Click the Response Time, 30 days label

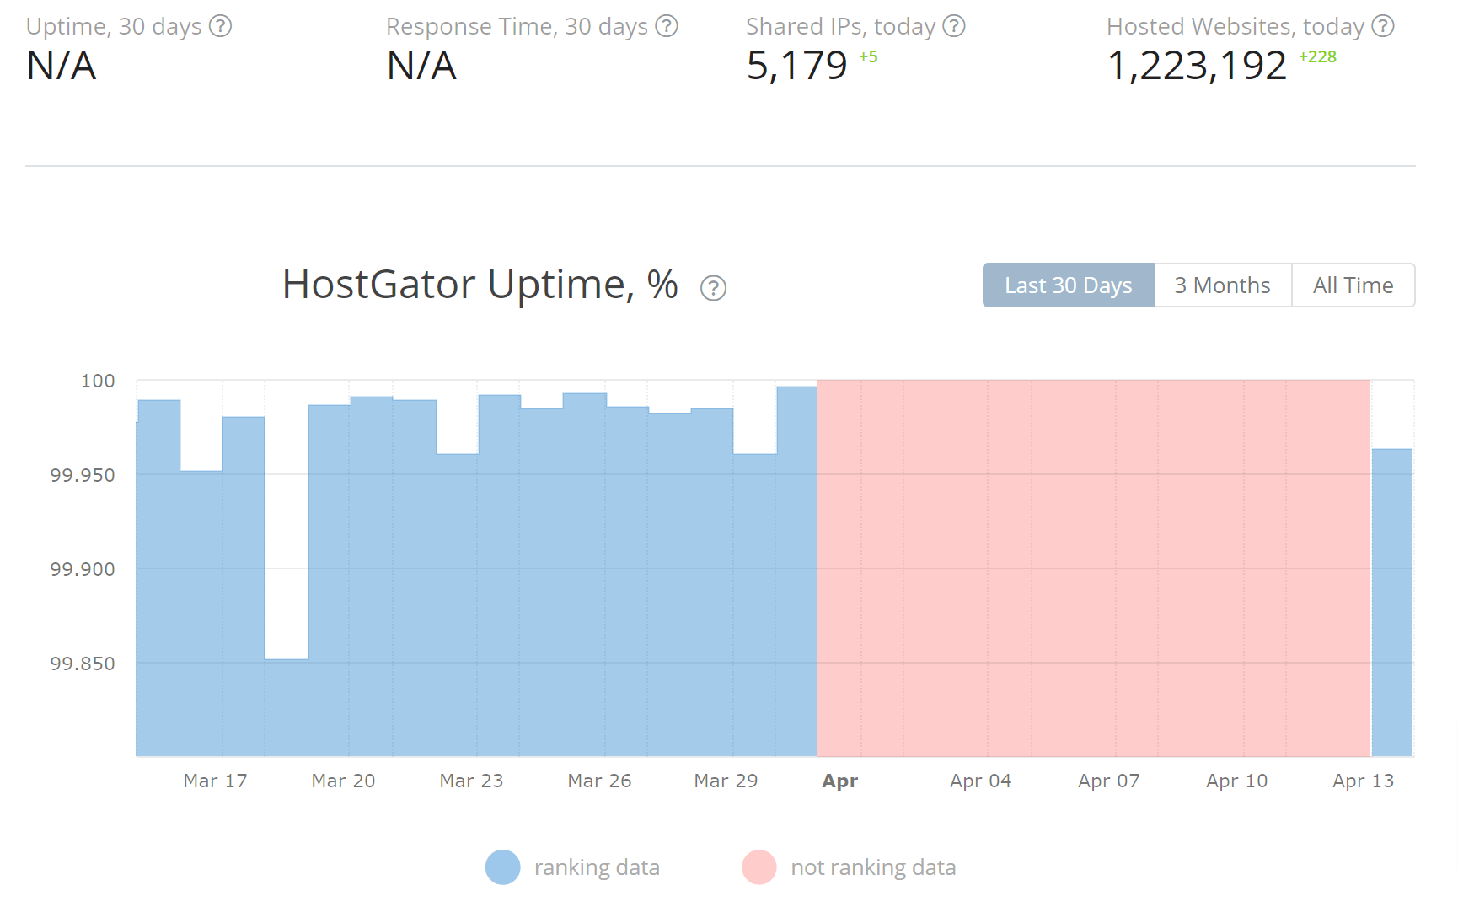pyautogui.click(x=517, y=27)
